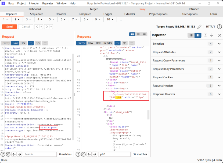Collapse all Inspector sections icon
Image resolution: width=223 pixels, height=163 pixels.
pyautogui.click(x=212, y=35)
